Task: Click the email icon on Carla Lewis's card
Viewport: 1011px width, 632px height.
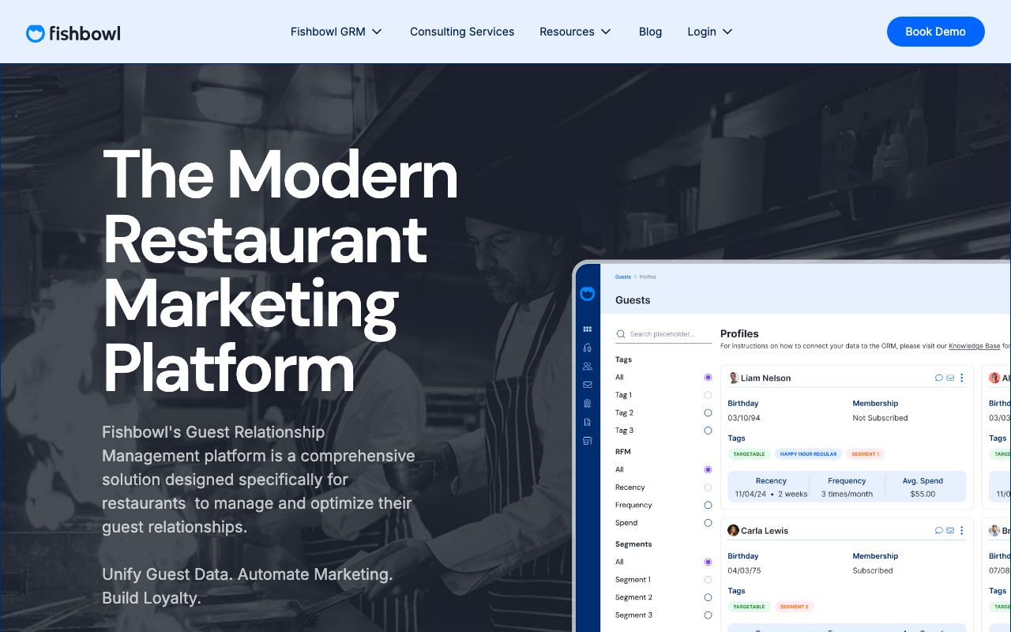Action: [x=950, y=530]
